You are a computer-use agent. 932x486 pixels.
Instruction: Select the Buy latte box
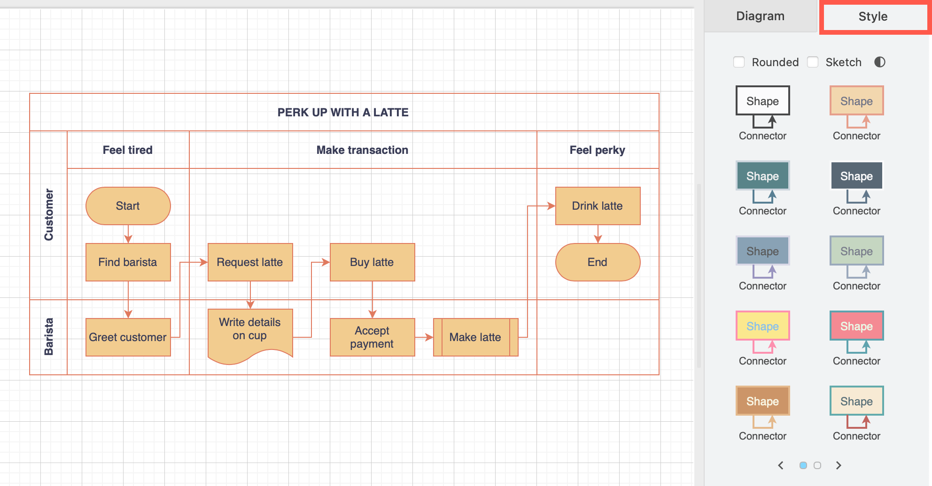click(372, 262)
